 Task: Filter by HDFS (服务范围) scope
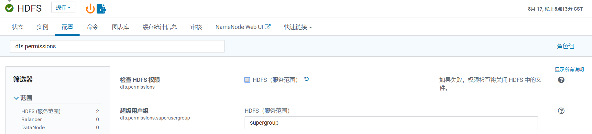click(x=41, y=111)
